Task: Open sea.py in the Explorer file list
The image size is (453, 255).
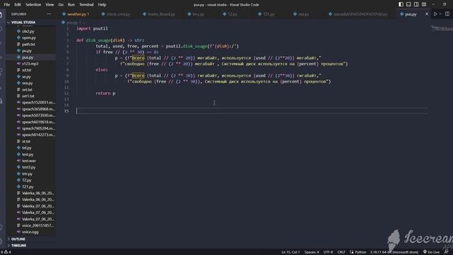Action: coord(28,83)
